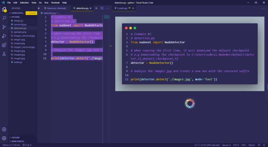Open the Selection menu
Screen dimensions: 268x147
(x=24, y=3)
